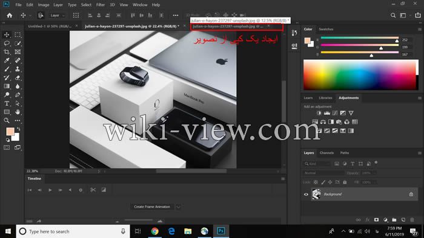This screenshot has width=424, height=238.
Task: Go to Photoshop Home screen
Action: (x=10, y=15)
